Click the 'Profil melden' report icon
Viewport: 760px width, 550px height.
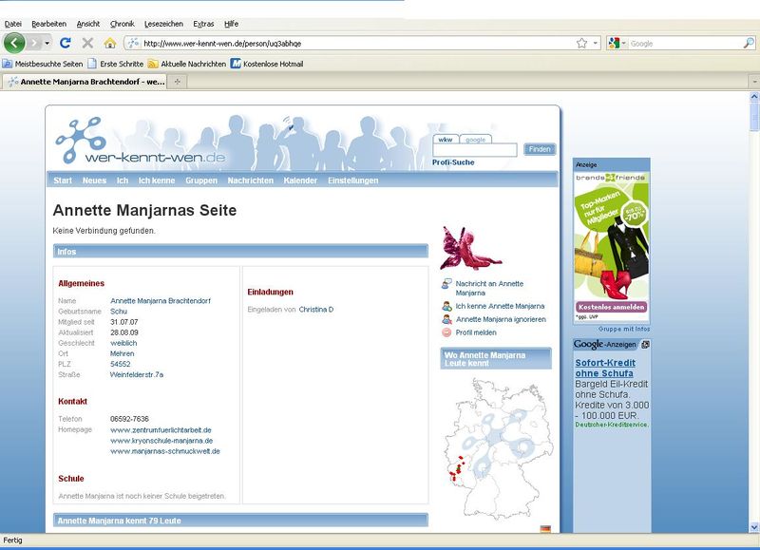coord(446,332)
